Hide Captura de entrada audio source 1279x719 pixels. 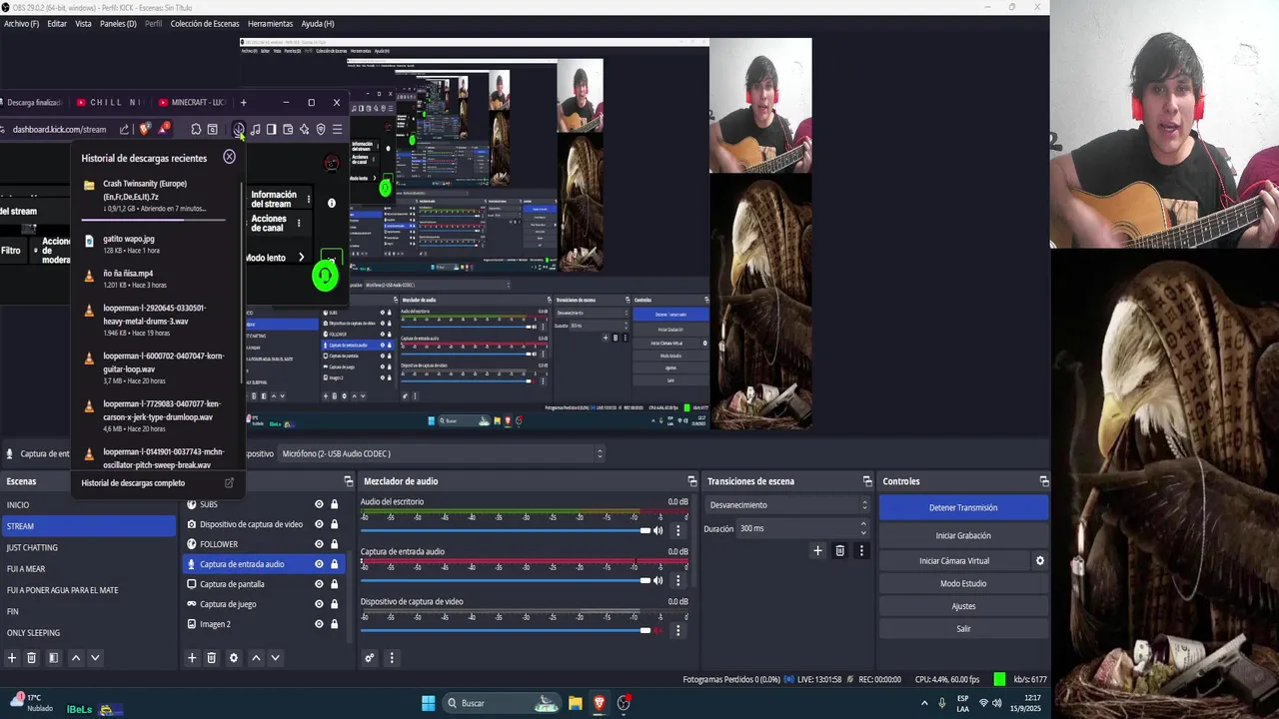click(319, 564)
